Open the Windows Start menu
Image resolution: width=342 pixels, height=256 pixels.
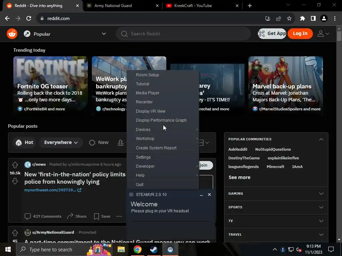pos(8,249)
